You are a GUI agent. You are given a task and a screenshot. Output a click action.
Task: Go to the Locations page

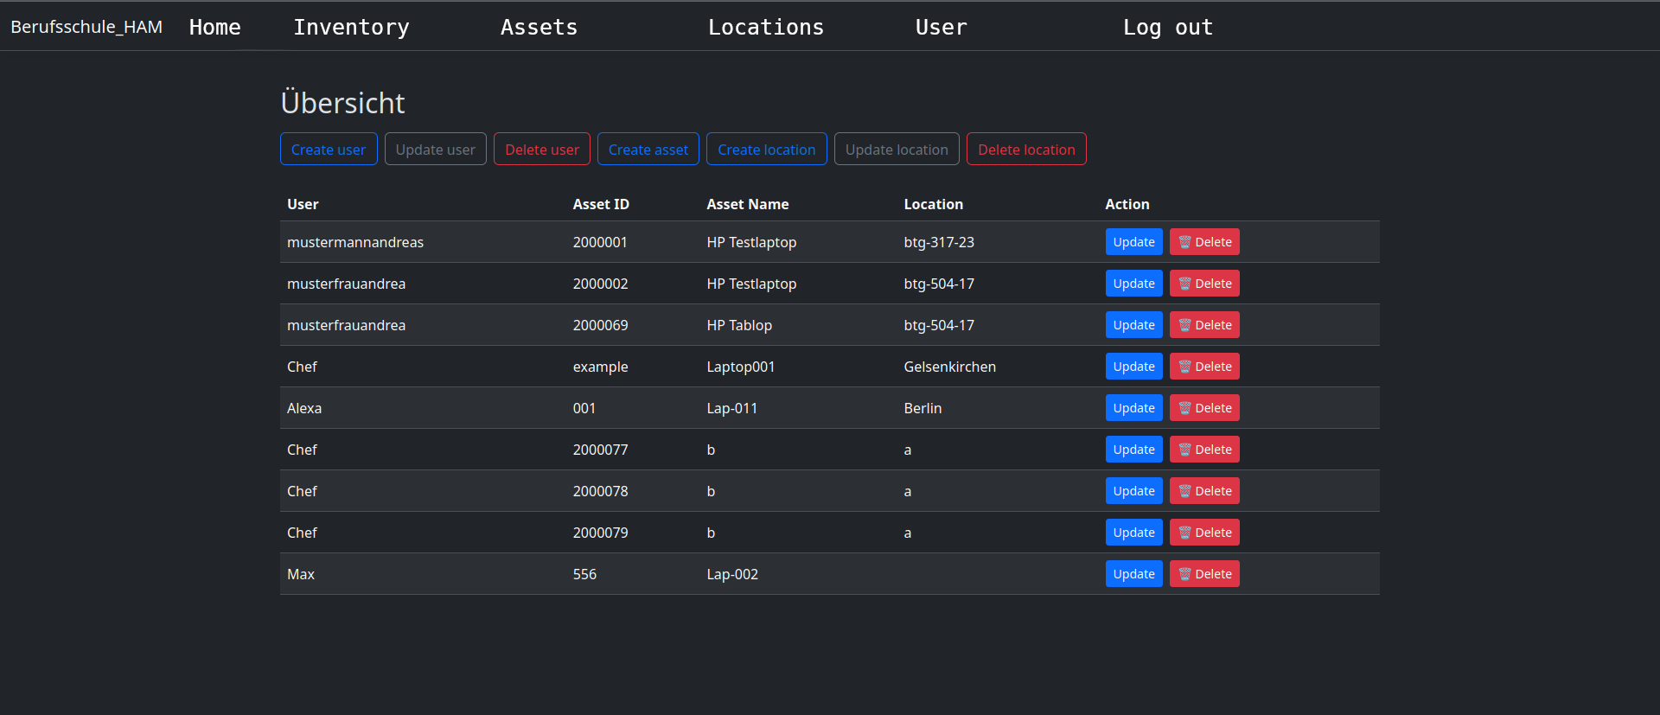click(765, 28)
